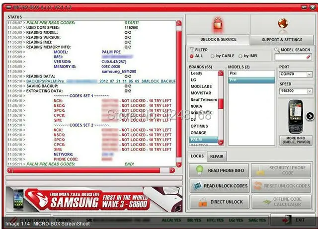318x229 pixels.
Task: Select Leady in the brands list
Action: (x=204, y=73)
